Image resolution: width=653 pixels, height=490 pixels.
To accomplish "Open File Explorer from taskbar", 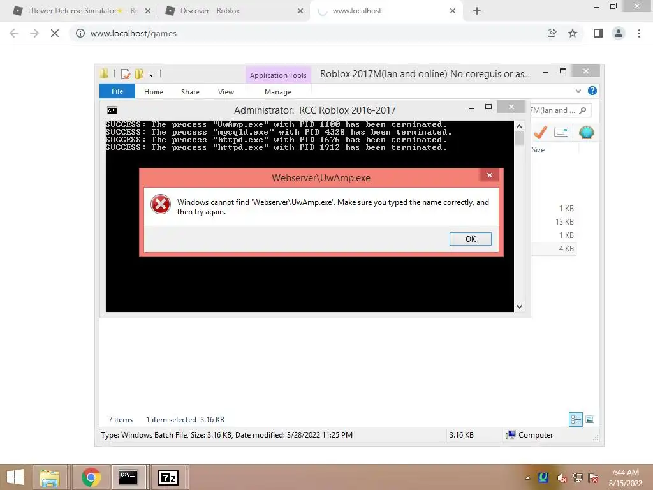I will point(50,477).
